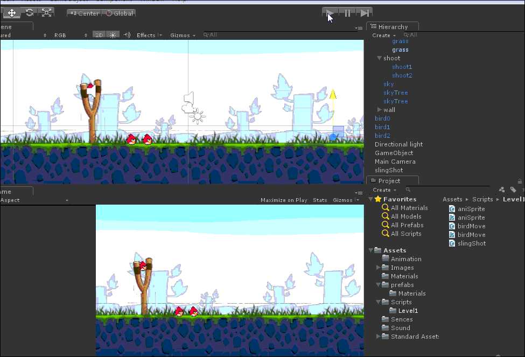
Task: Click the Pause button
Action: (x=347, y=13)
